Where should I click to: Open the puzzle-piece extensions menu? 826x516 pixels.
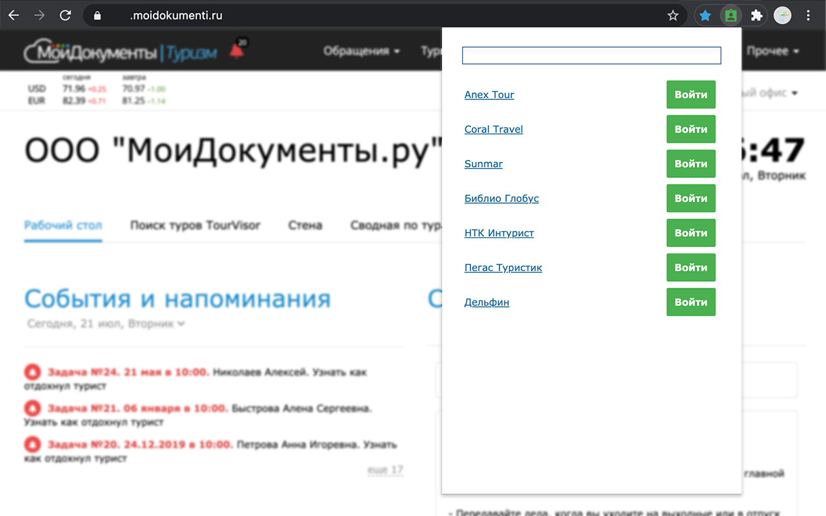coord(757,15)
